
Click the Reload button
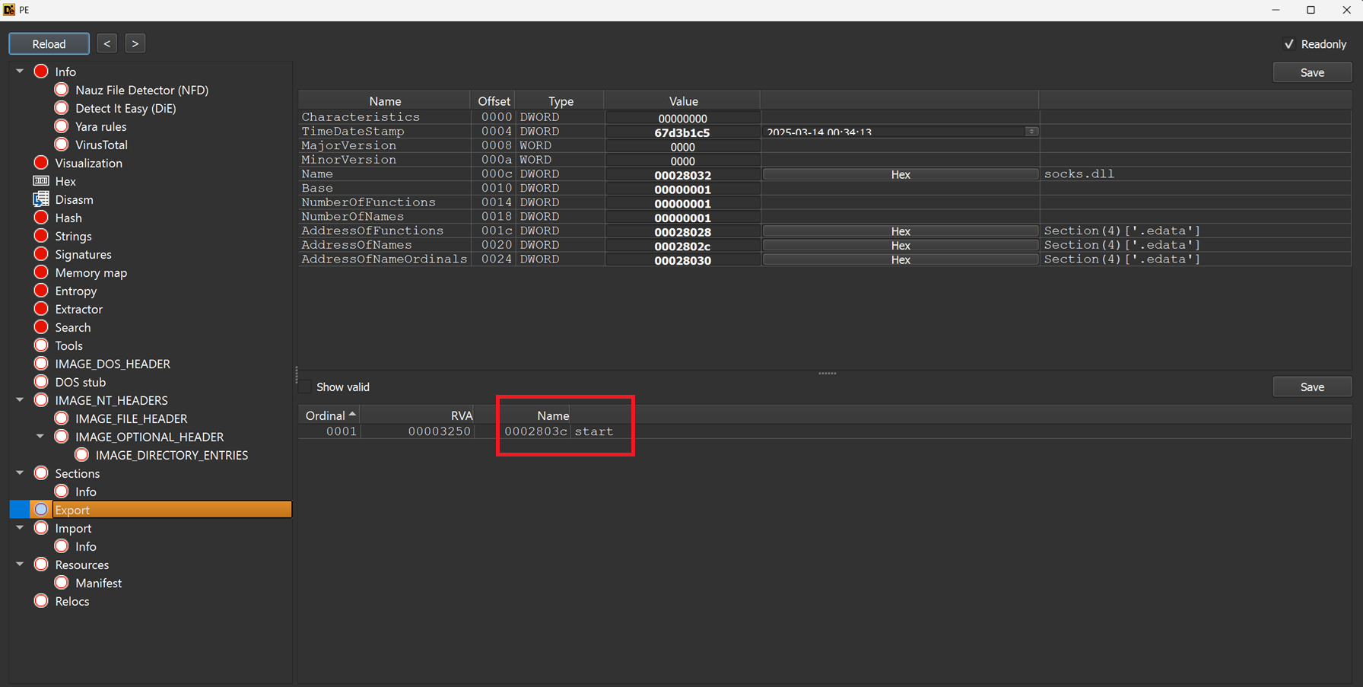tap(49, 43)
